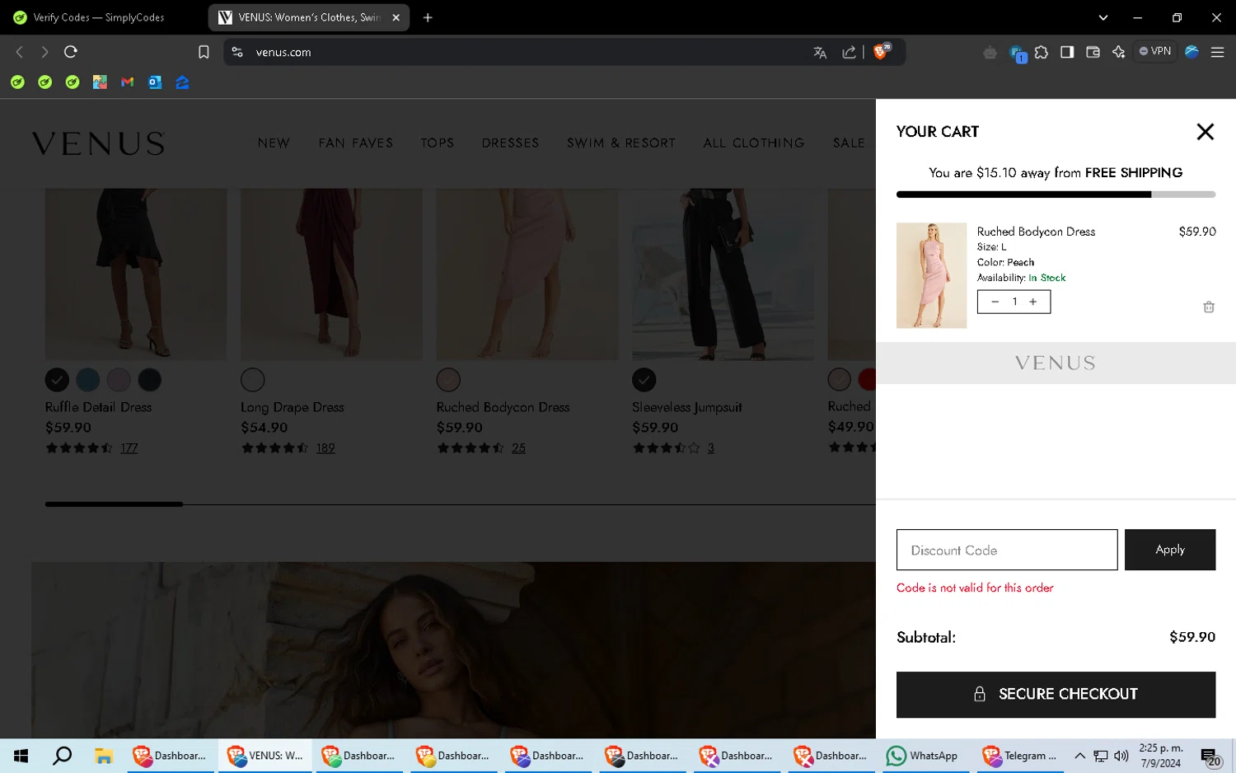1236x773 pixels.
Task: Open the browser main menu
Action: (x=1217, y=52)
